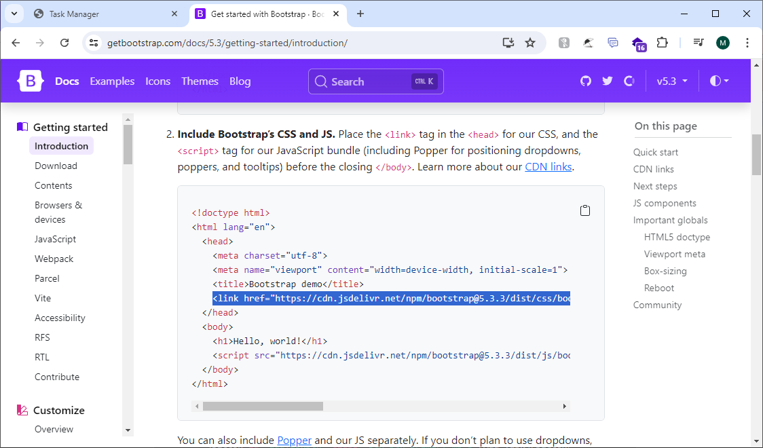763x448 pixels.
Task: Open Browsers & devices in sidebar
Action: (x=58, y=212)
